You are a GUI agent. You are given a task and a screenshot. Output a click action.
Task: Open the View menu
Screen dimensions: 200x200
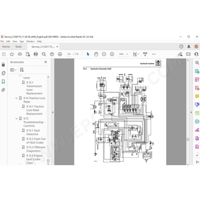[x=15, y=41]
